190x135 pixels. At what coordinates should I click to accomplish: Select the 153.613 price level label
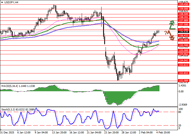183,65
